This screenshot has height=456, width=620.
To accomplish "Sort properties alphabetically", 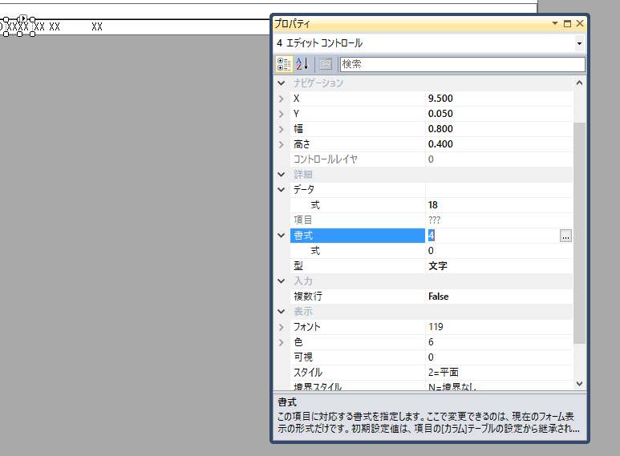I will 302,64.
